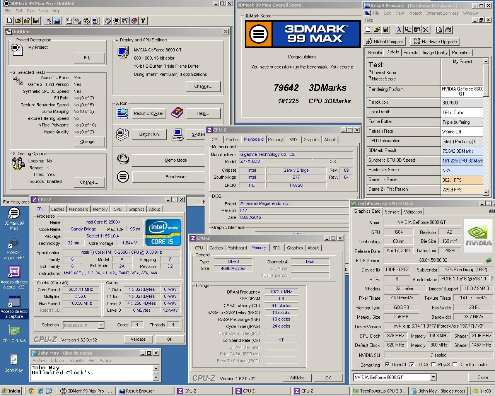This screenshot has width=495, height=396.
Task: Click Project Description toolbar icon in 3DMark
Action: 69,20
